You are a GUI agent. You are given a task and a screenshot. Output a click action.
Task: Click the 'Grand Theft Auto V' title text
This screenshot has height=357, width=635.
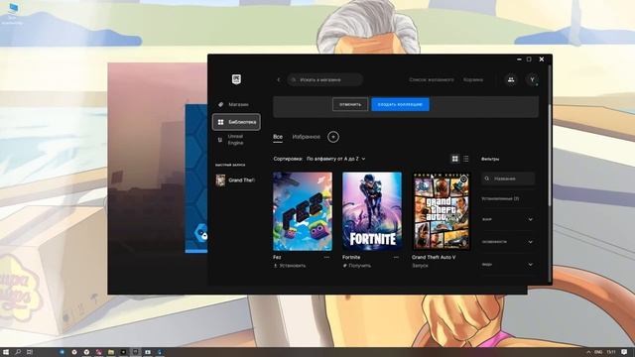point(434,257)
